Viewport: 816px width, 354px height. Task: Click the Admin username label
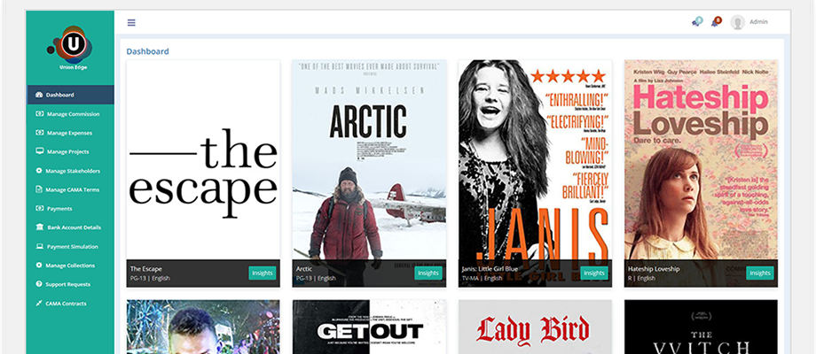pos(758,22)
